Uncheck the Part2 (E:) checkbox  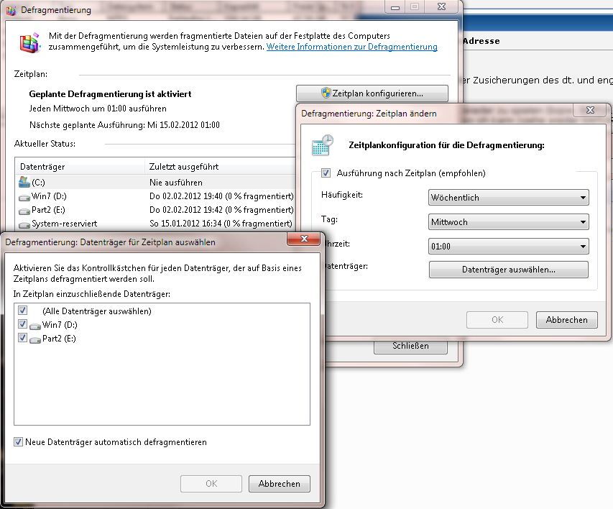tap(23, 338)
